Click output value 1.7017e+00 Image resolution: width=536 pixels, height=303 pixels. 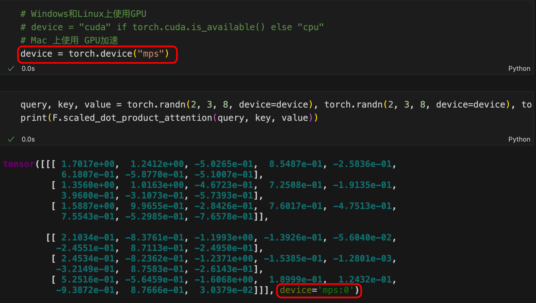[88, 164]
